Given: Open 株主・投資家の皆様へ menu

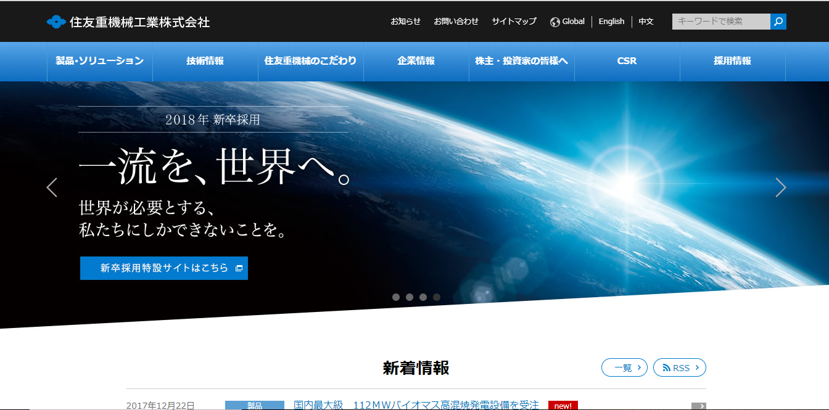Looking at the screenshot, I should 522,61.
